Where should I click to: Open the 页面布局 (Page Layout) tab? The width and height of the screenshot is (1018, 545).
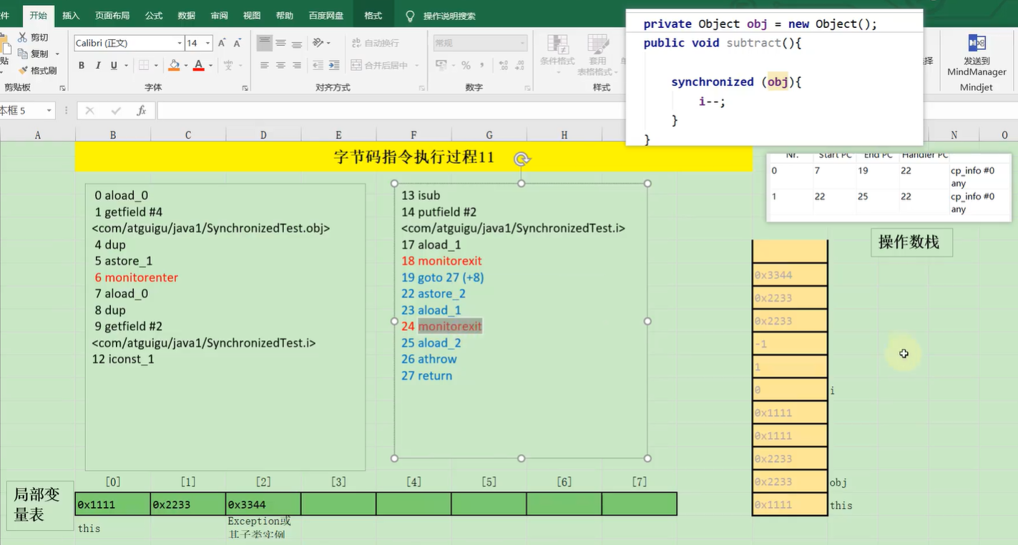point(112,16)
